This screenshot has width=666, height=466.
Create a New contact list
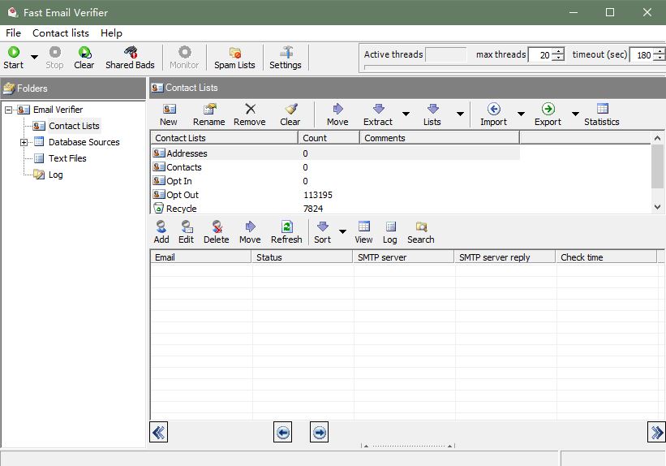coord(169,114)
